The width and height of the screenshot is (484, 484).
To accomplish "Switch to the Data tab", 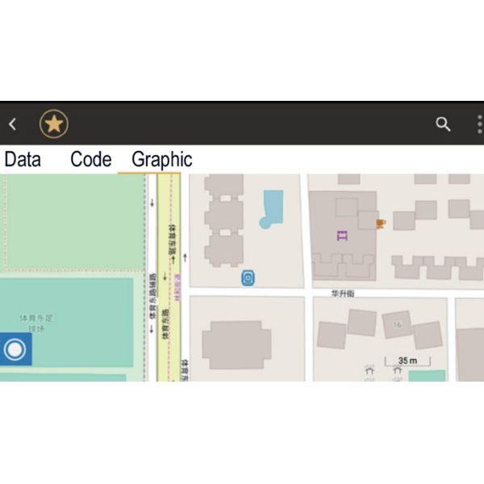I will tap(23, 159).
